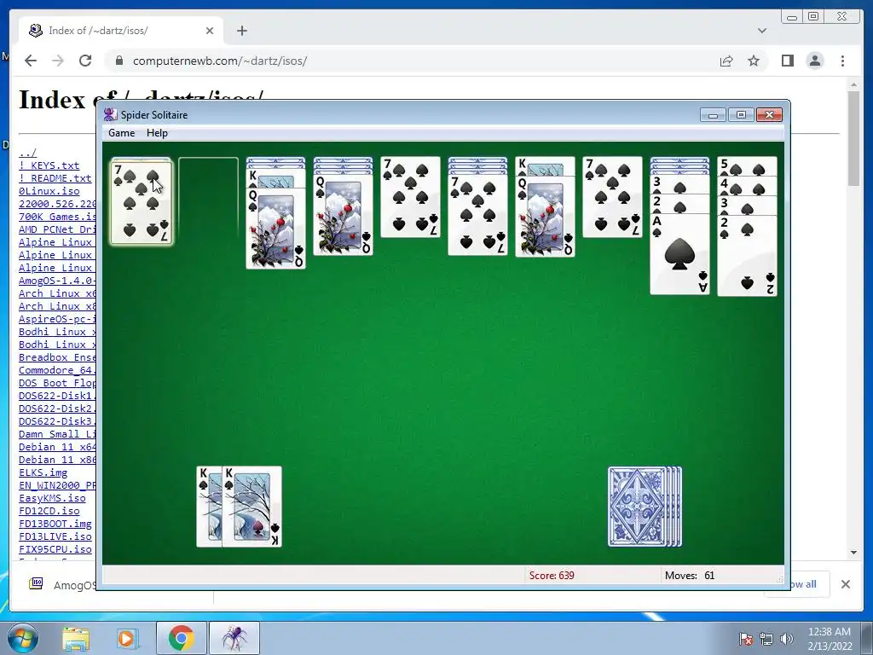Open the network icon in system tray
The image size is (873, 655).
click(x=766, y=639)
